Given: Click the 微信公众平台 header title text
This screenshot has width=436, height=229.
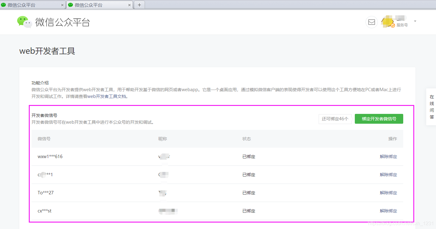Looking at the screenshot, I should [63, 22].
